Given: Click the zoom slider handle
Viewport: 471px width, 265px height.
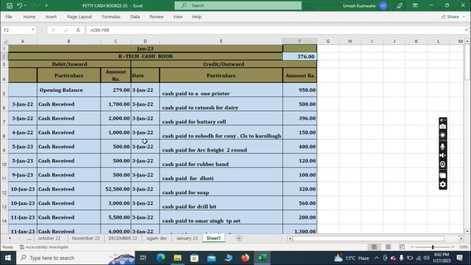Looking at the screenshot, I should tap(433, 247).
